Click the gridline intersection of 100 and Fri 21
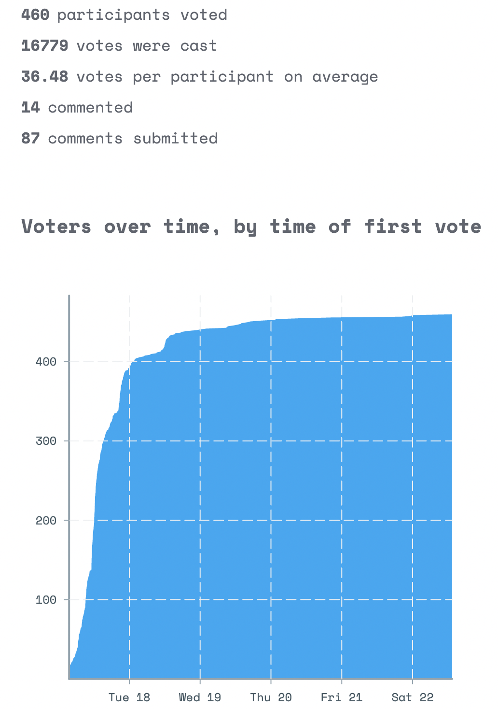 [342, 600]
